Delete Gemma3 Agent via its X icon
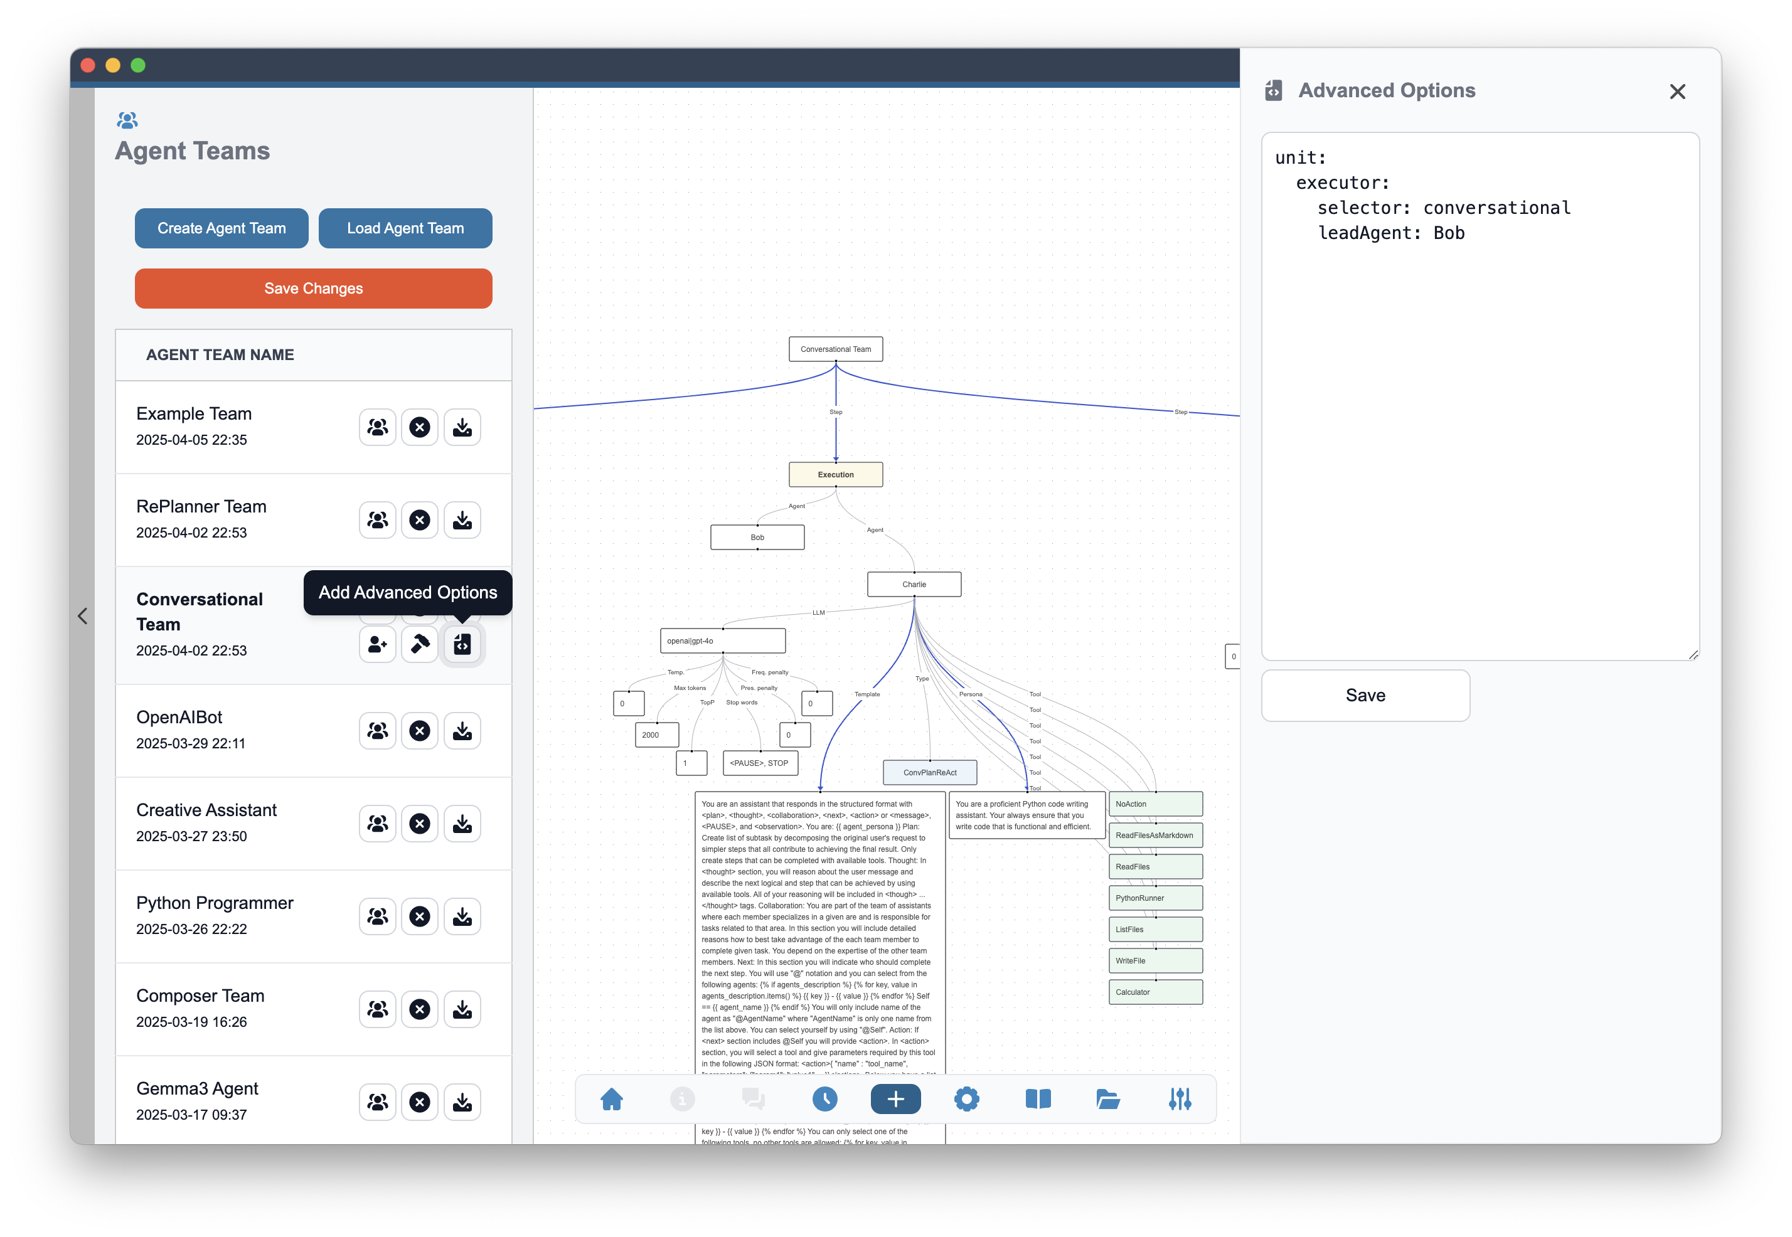The image size is (1792, 1237). (x=420, y=1102)
